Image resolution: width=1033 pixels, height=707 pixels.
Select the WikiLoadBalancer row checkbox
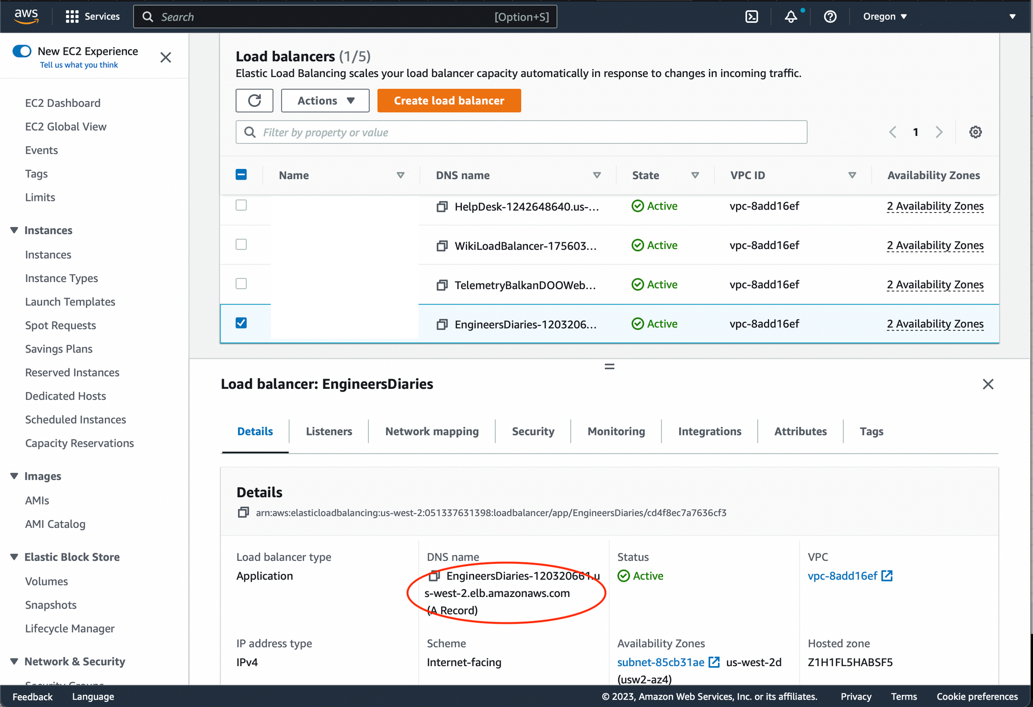[x=241, y=245]
